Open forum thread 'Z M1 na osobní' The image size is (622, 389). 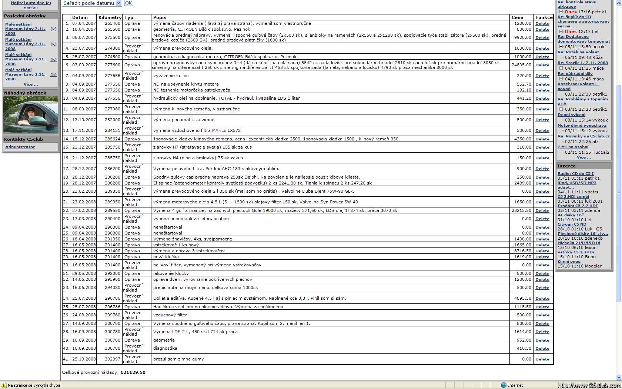click(573, 147)
